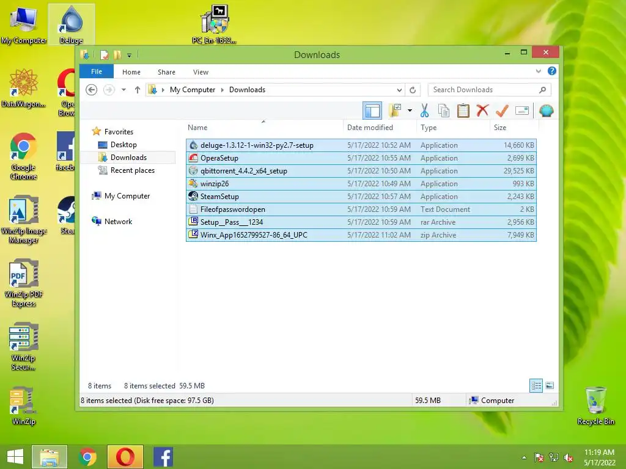The width and height of the screenshot is (626, 469).
Task: Click the Facebook icon in the taskbar
Action: point(163,457)
